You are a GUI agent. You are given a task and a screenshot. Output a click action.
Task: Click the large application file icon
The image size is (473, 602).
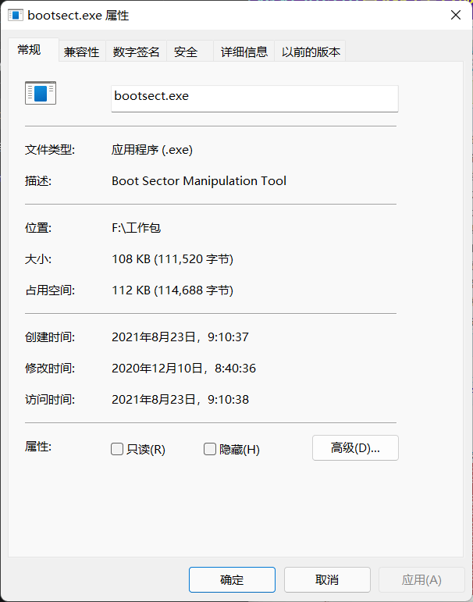point(41,94)
